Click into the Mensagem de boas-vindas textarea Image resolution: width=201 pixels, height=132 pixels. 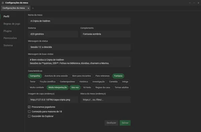79,62
